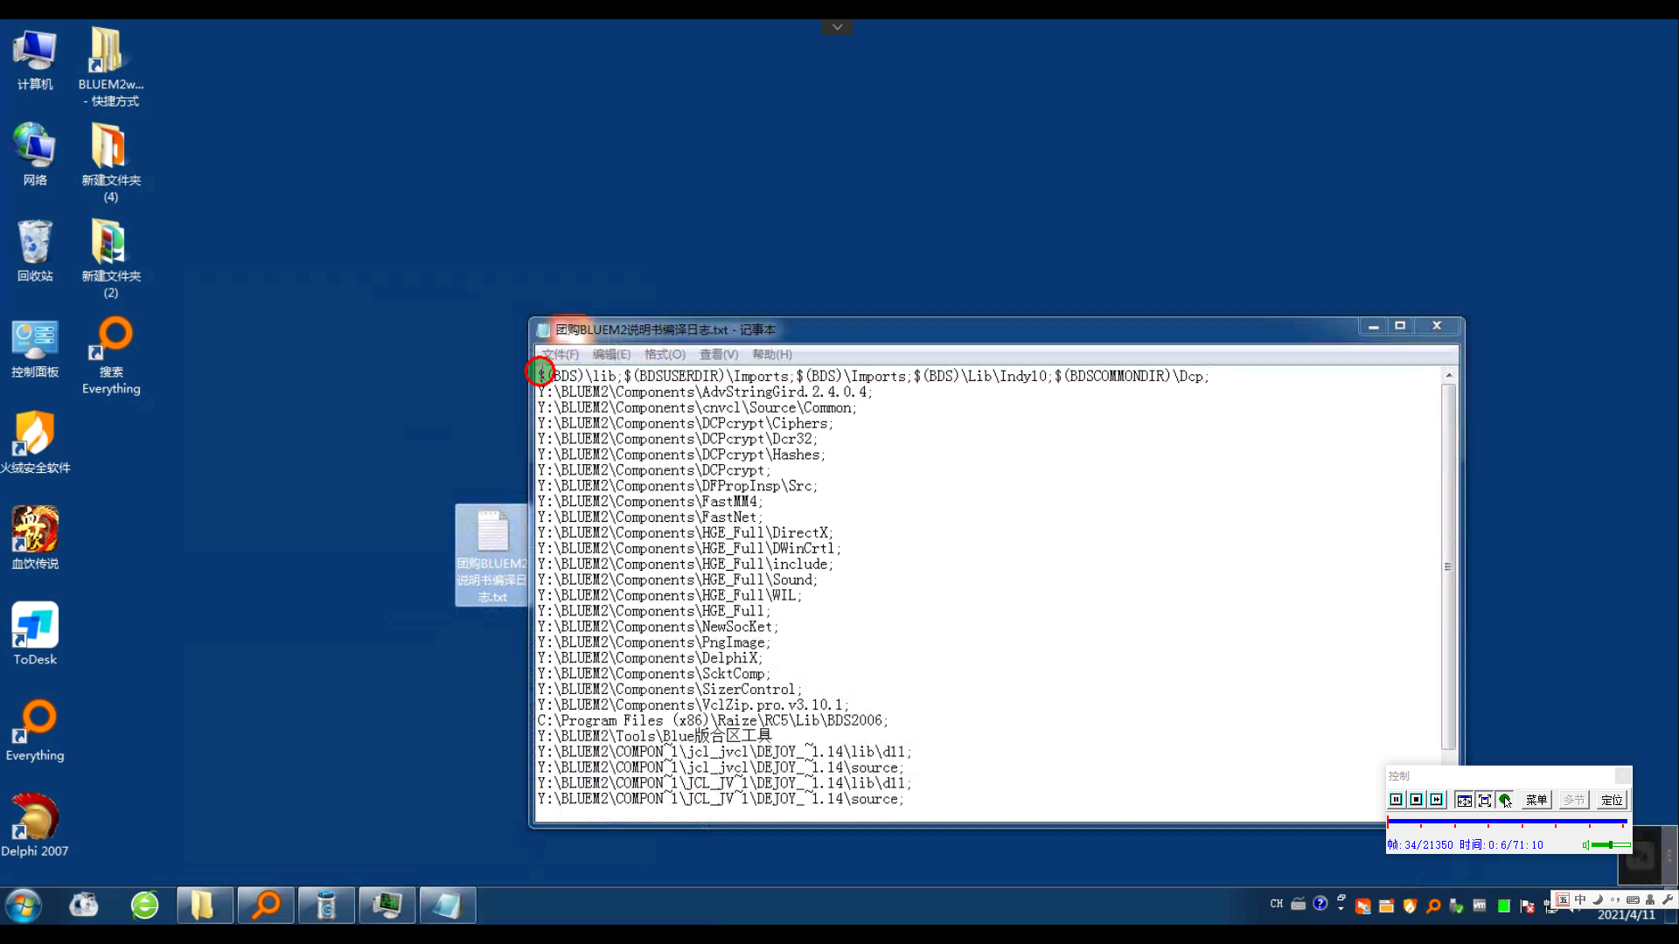Click the CH language indicator
Image resolution: width=1679 pixels, height=944 pixels.
[x=1277, y=904]
